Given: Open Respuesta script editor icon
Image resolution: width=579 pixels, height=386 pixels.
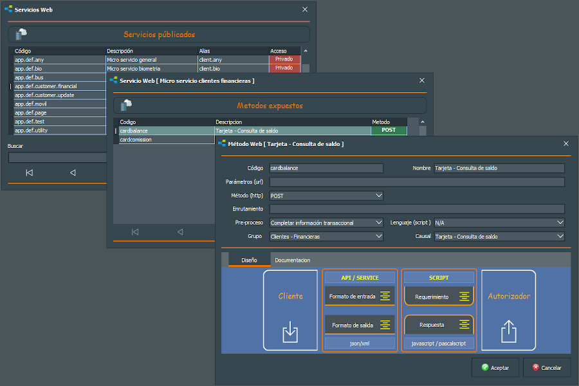Looking at the screenshot, I should point(464,324).
